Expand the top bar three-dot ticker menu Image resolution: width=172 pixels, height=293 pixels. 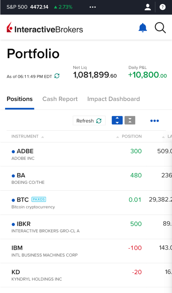pyautogui.click(x=92, y=7)
